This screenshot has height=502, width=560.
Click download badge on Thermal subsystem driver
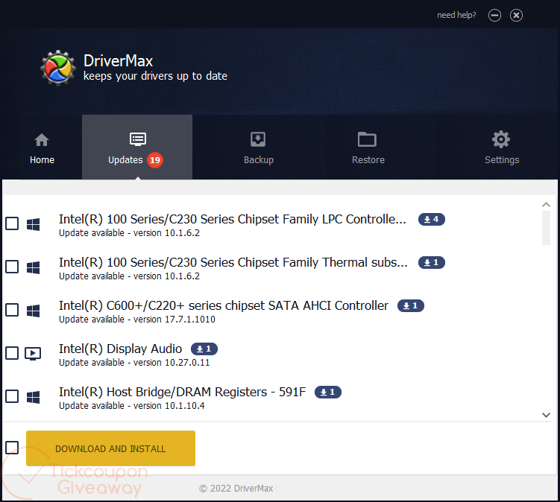(x=432, y=263)
